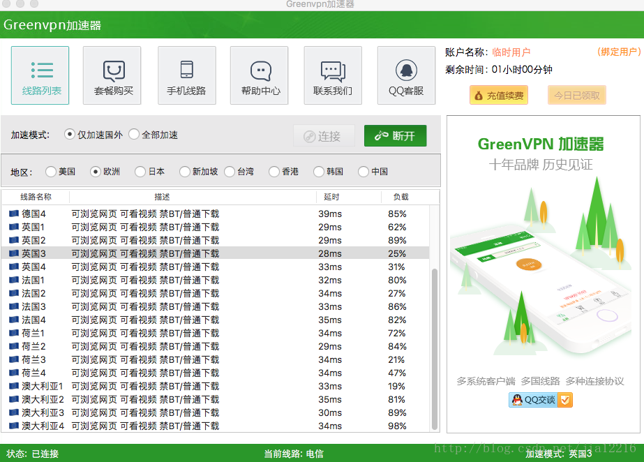Sort by the 延时 latency column header
644x462 pixels.
[x=349, y=197]
